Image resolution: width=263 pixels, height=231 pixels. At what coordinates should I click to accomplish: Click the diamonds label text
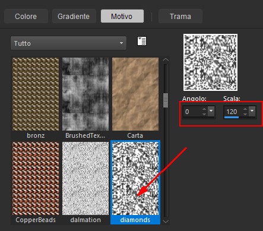pyautogui.click(x=135, y=220)
